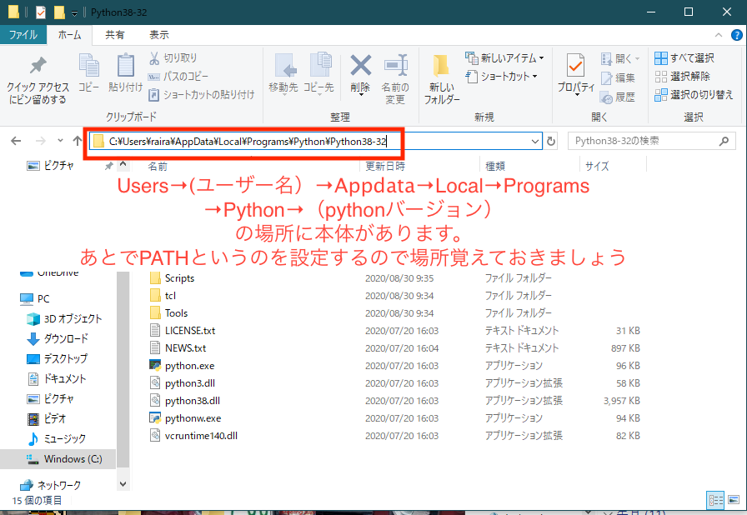Screen dimensions: 747x515
Task: Open Downloads (ダウンロード) in sidebar
Action: click(58, 338)
